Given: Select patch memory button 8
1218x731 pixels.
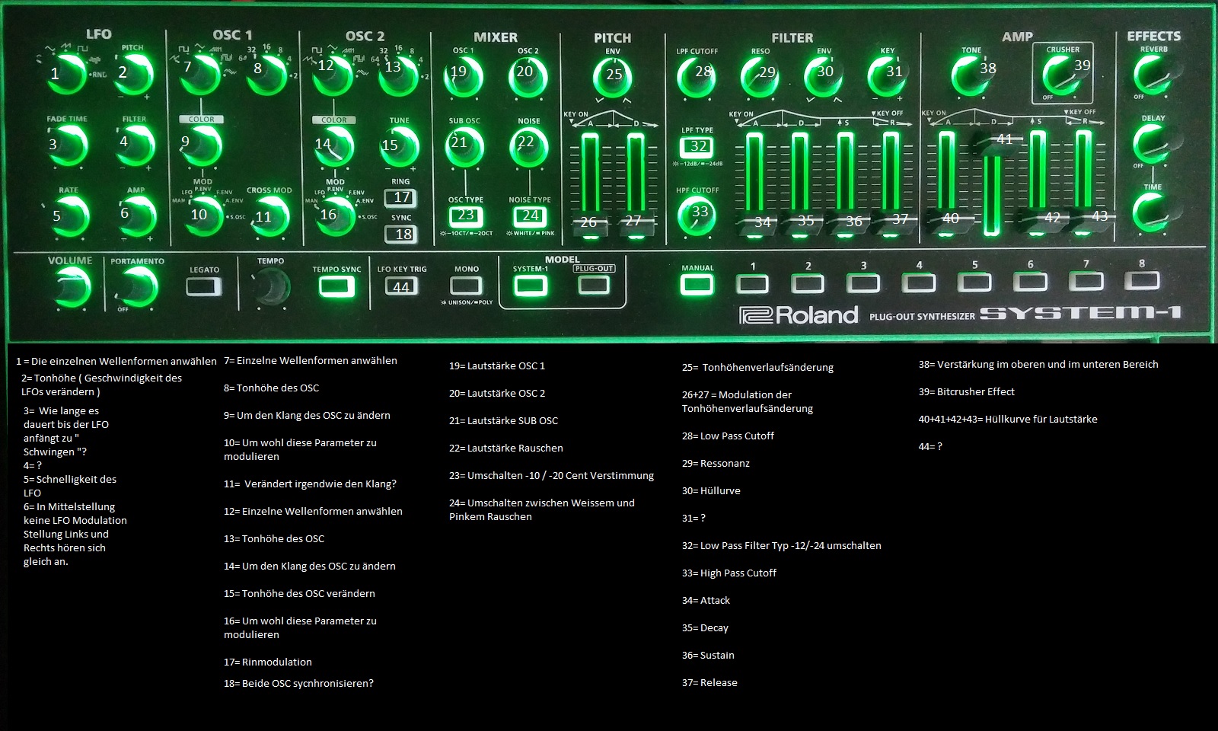Looking at the screenshot, I should pos(1141,281).
